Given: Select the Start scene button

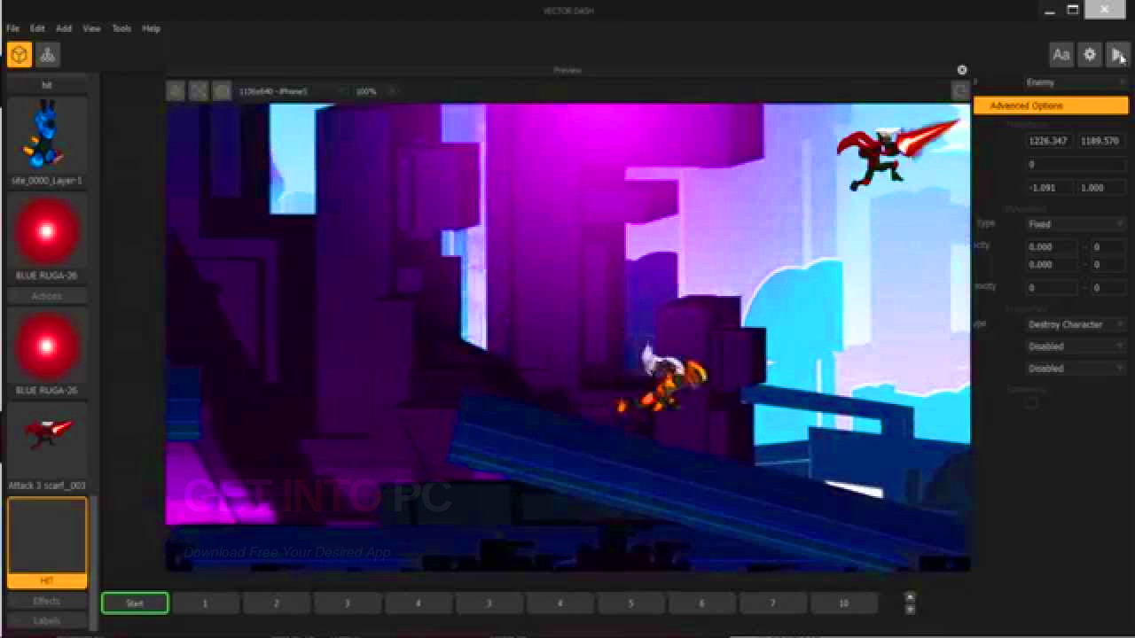Looking at the screenshot, I should coord(135,603).
